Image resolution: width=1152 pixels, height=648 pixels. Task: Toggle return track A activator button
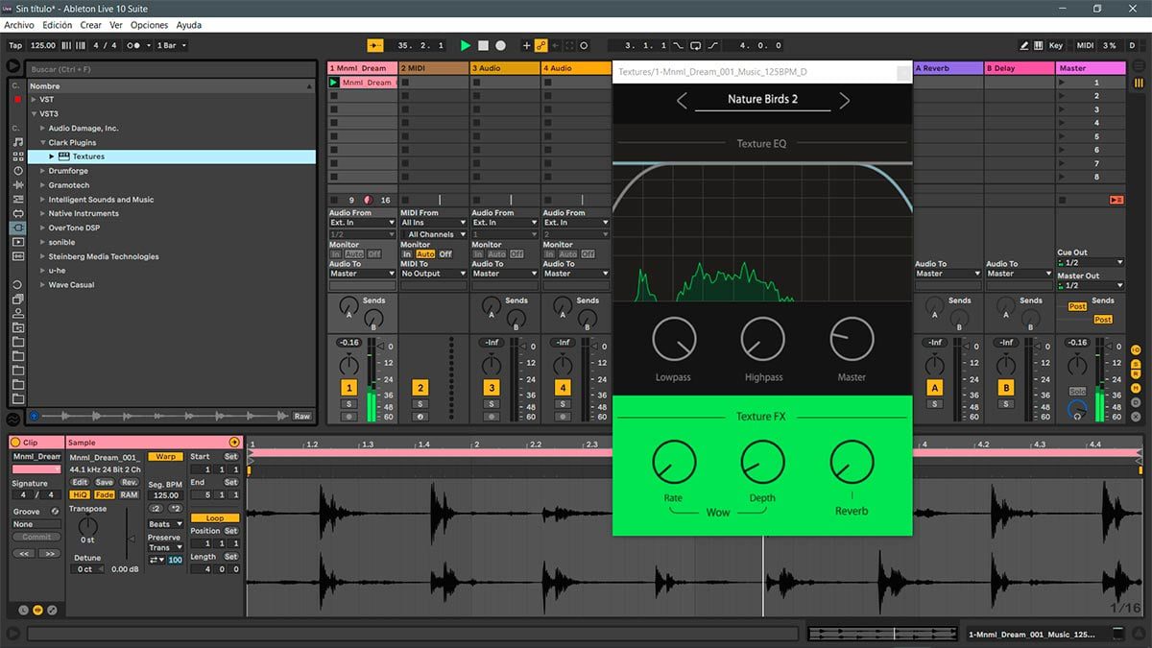click(x=934, y=388)
